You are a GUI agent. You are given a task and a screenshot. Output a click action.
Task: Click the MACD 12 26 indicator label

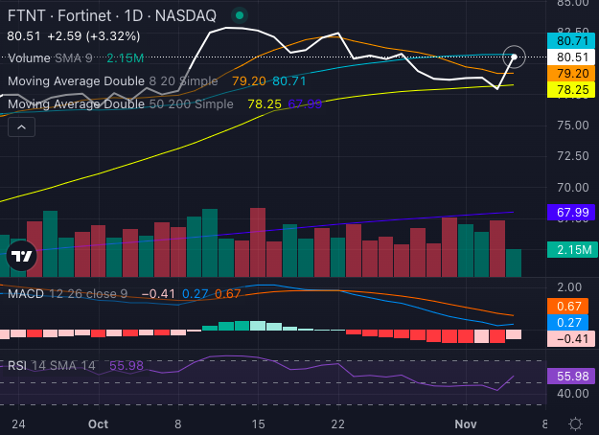[67, 293]
